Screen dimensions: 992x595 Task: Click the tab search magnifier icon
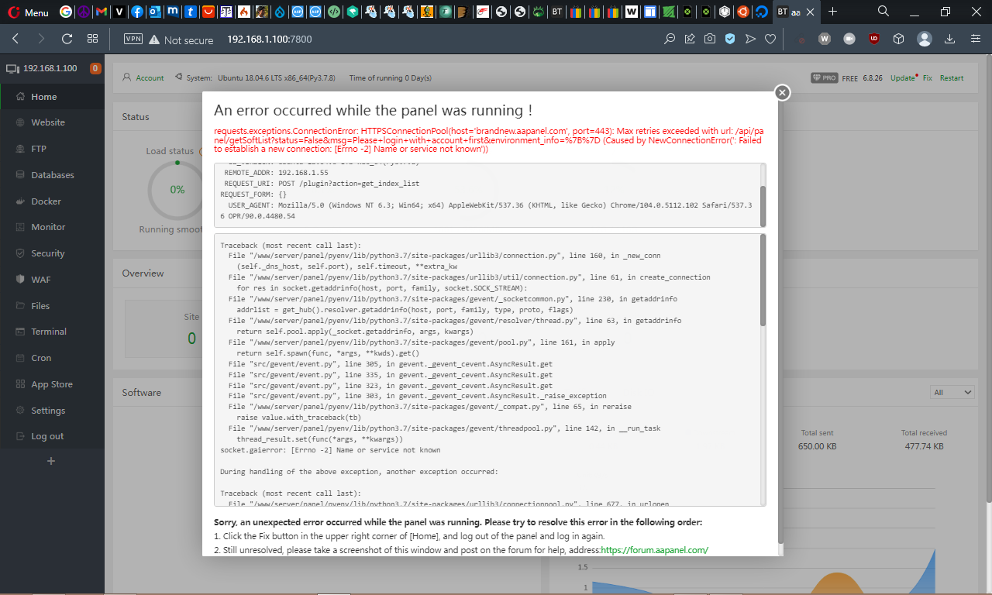[883, 12]
